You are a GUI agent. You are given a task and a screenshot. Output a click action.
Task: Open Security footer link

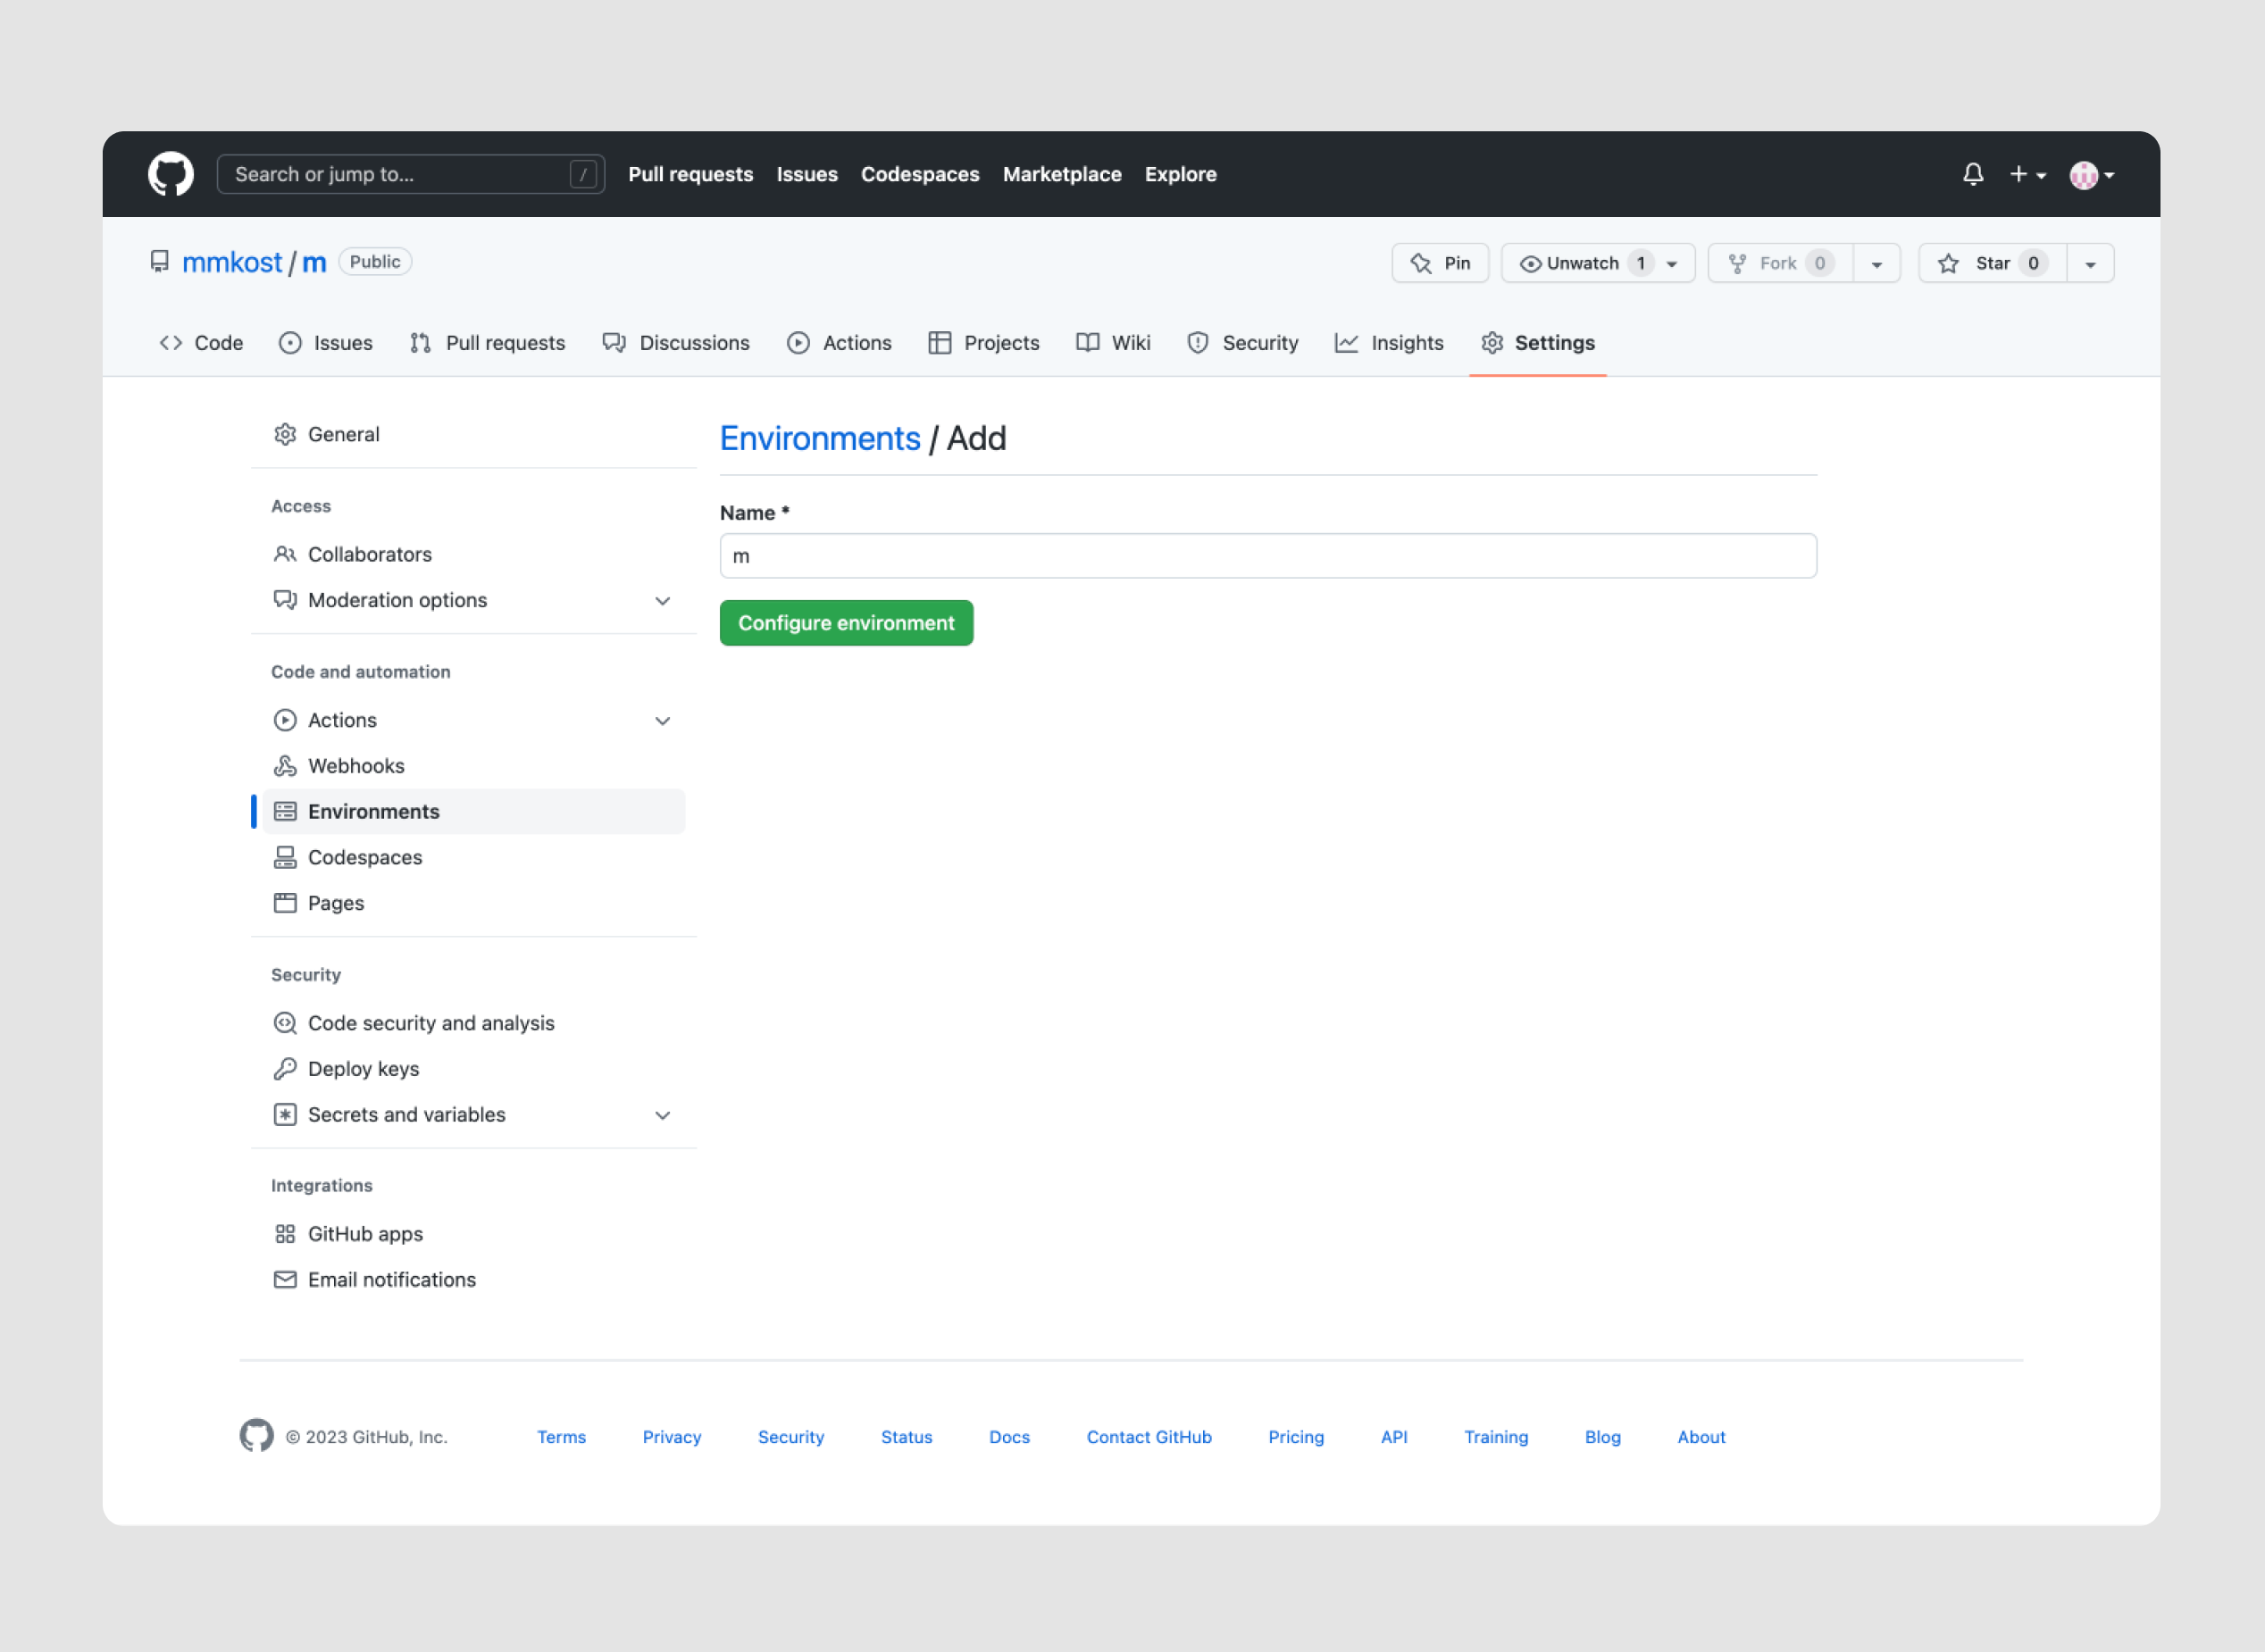[790, 1437]
